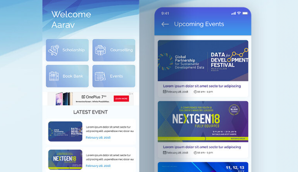Tap the Book Bank books icon
The image size is (298, 172).
point(54,76)
